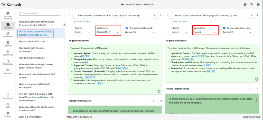The width and height of the screenshot is (263, 120).
Task: Uncheck right Answer generation with checkbox
Action: [x=224, y=28]
